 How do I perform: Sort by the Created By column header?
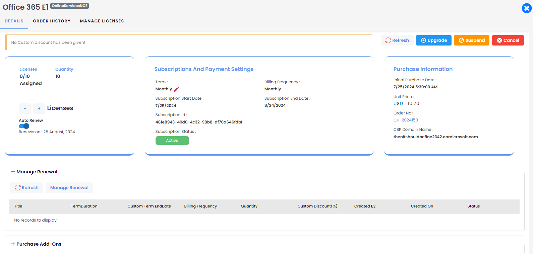click(365, 206)
